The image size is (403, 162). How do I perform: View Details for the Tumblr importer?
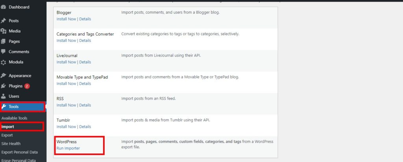tap(85, 127)
